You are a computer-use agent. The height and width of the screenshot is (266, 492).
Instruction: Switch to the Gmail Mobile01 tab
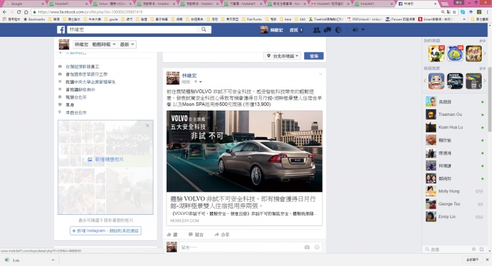click(331, 4)
